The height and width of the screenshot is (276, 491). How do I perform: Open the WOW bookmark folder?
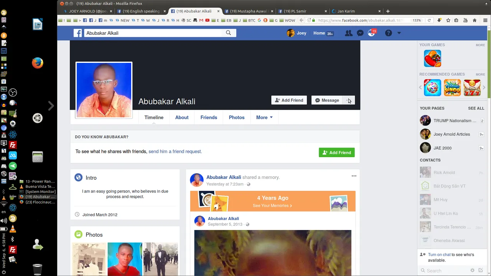point(287,20)
